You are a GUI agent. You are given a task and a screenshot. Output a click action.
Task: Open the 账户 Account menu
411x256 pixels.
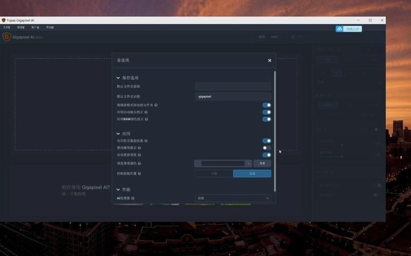(x=35, y=27)
